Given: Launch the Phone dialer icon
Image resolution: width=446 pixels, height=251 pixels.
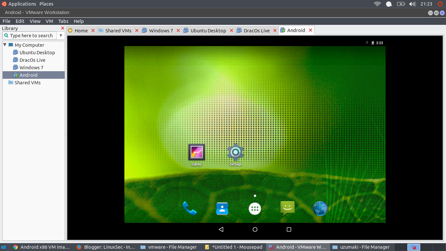Looking at the screenshot, I should (190, 208).
